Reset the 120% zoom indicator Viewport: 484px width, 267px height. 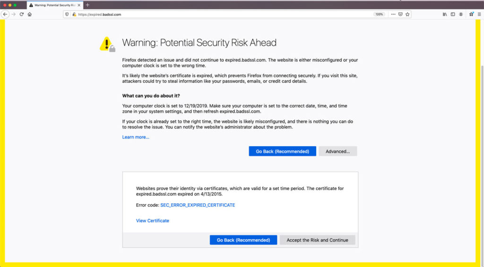[x=379, y=14]
